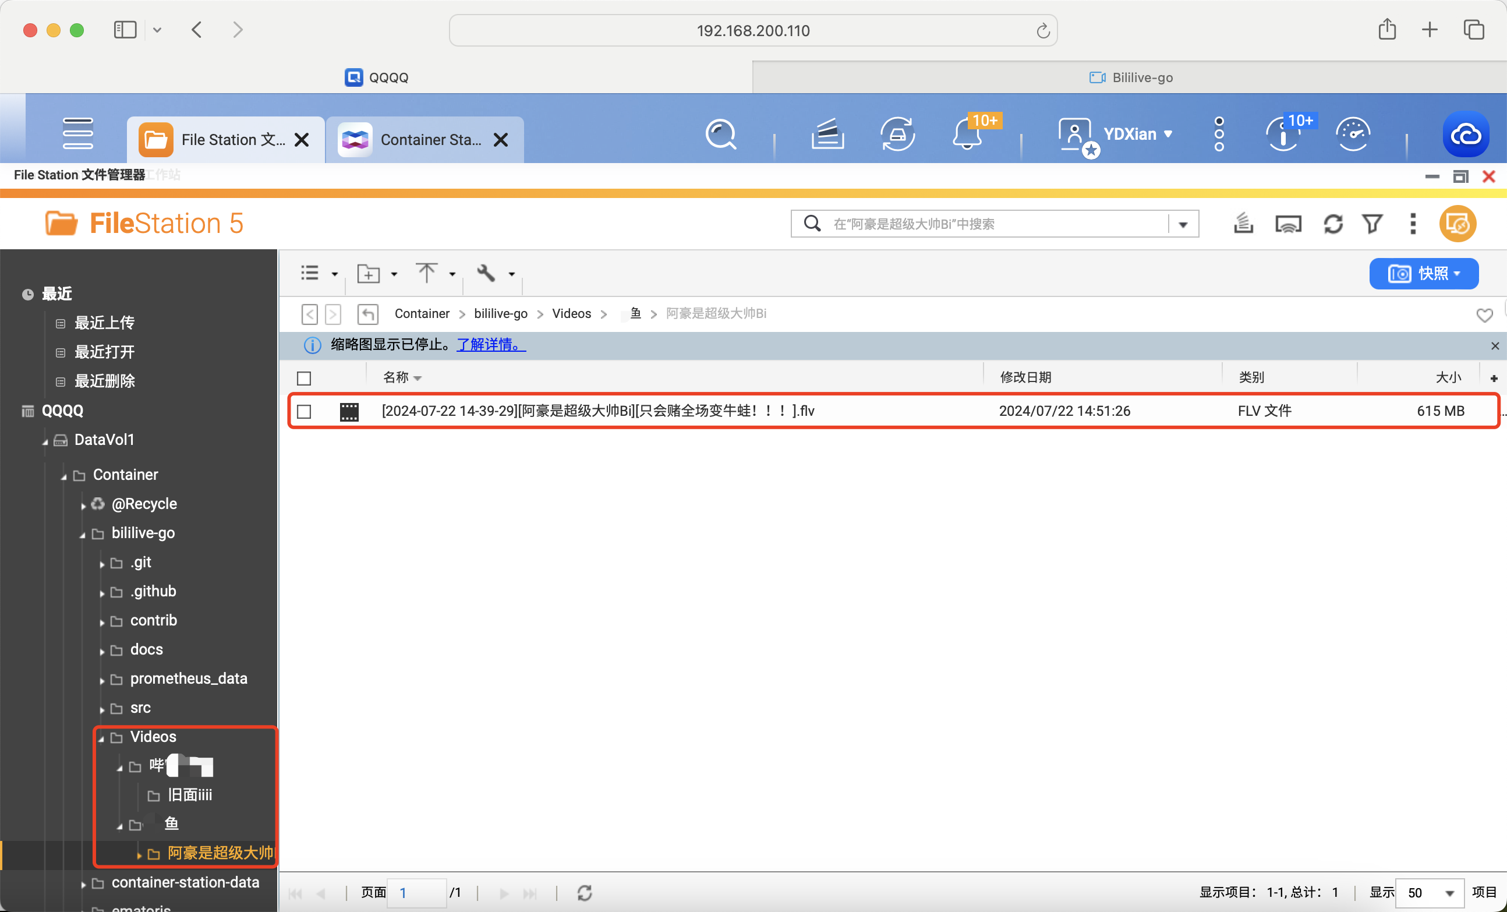Open the orange remote mount icon
The width and height of the screenshot is (1507, 912).
(x=1458, y=224)
